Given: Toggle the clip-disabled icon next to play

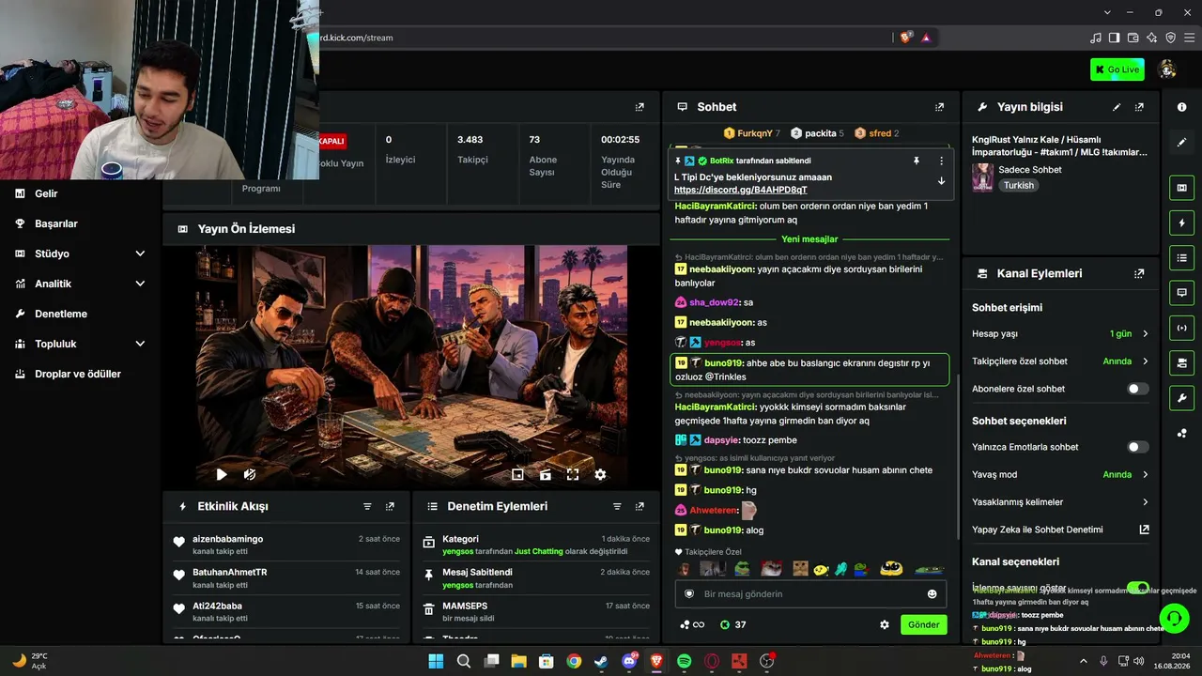Looking at the screenshot, I should click(250, 474).
